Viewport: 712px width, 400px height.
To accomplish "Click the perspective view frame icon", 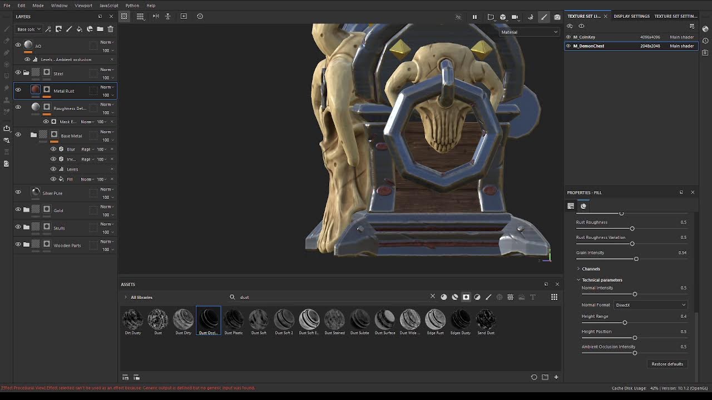I will [491, 17].
